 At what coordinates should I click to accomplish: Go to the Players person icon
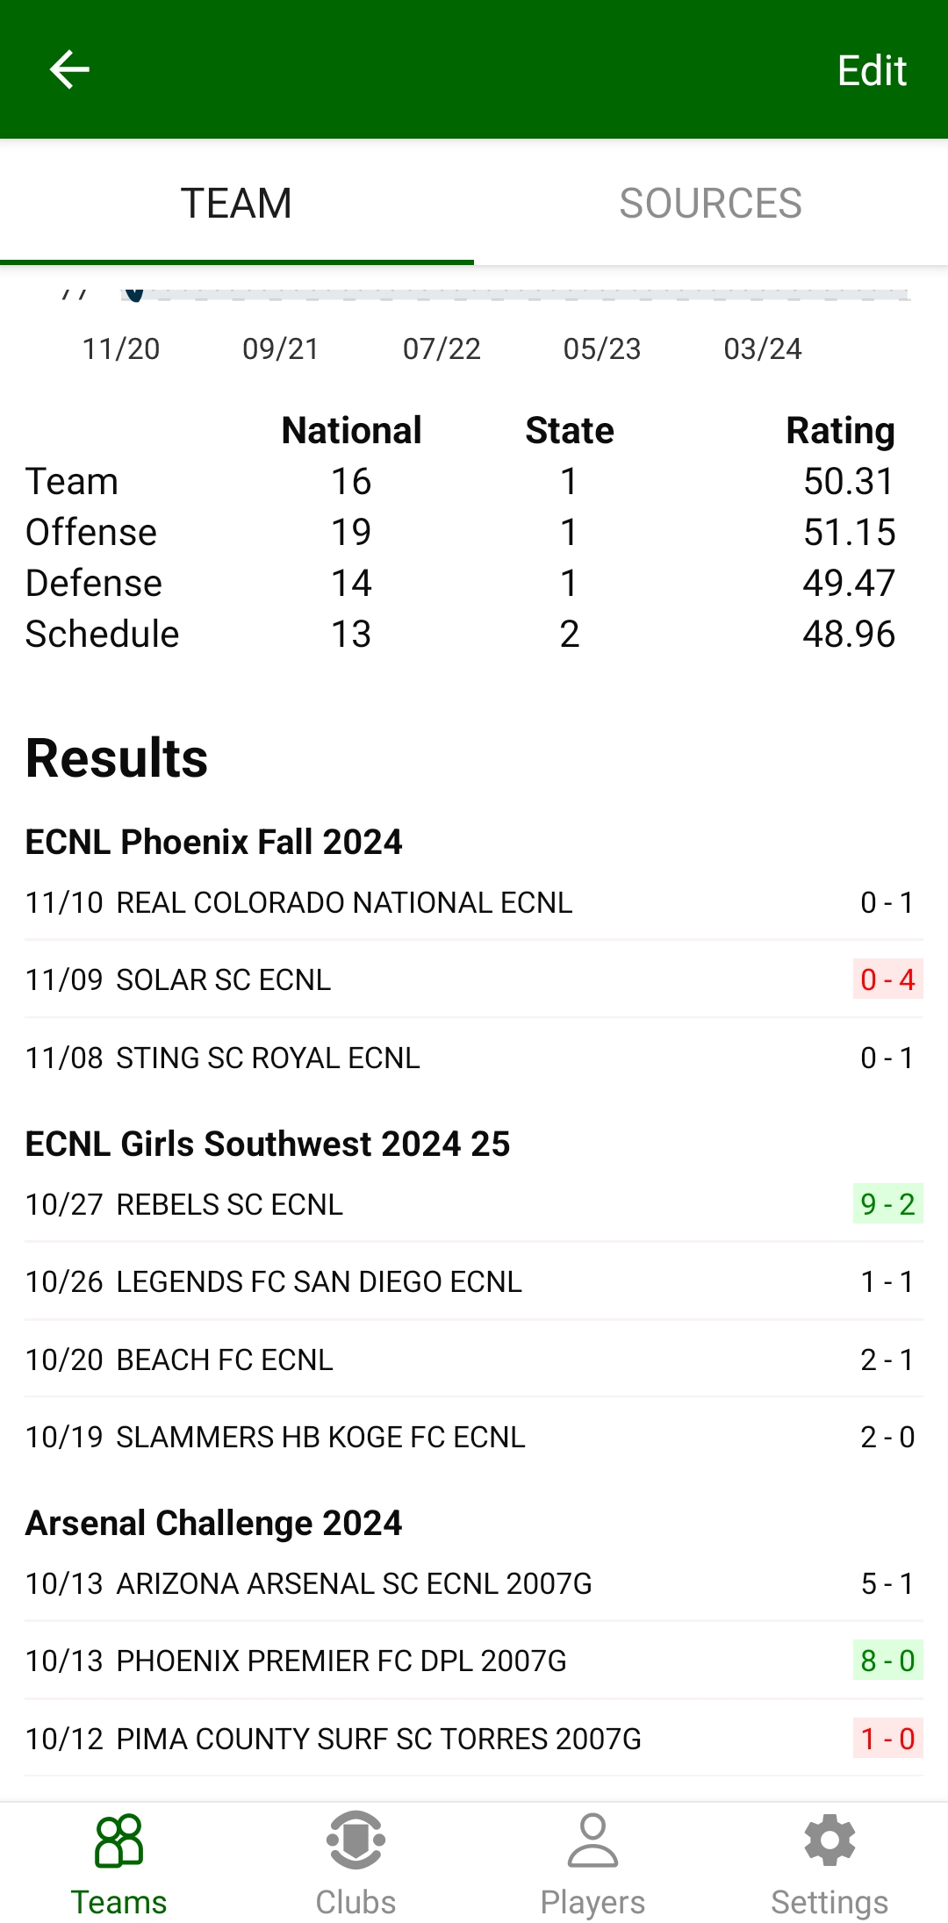coord(592,1840)
